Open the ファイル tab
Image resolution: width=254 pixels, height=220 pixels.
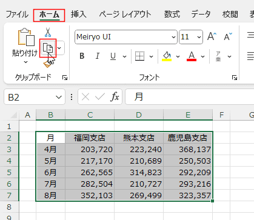pos(17,15)
